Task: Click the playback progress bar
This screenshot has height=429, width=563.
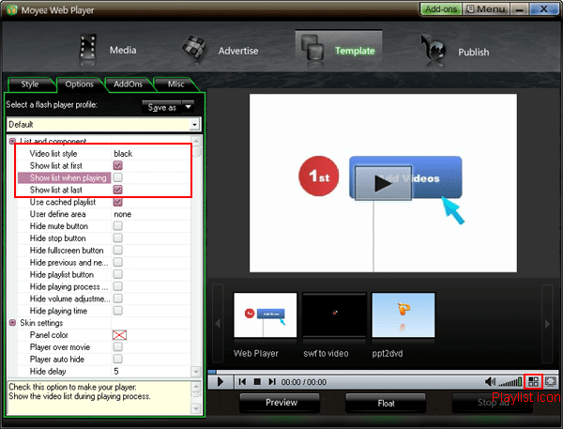Action: (383, 372)
